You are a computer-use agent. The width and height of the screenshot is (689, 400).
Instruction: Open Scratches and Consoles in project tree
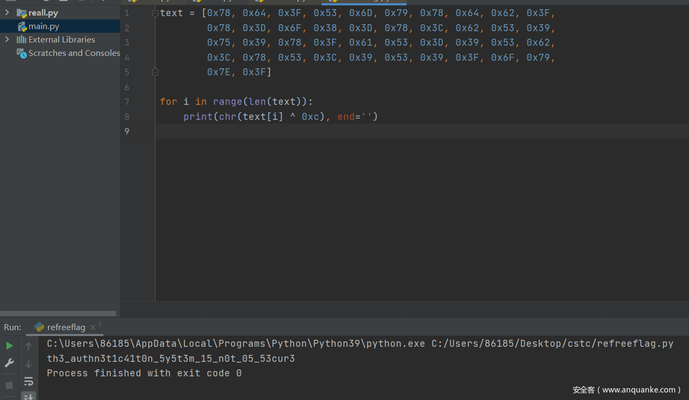(74, 53)
